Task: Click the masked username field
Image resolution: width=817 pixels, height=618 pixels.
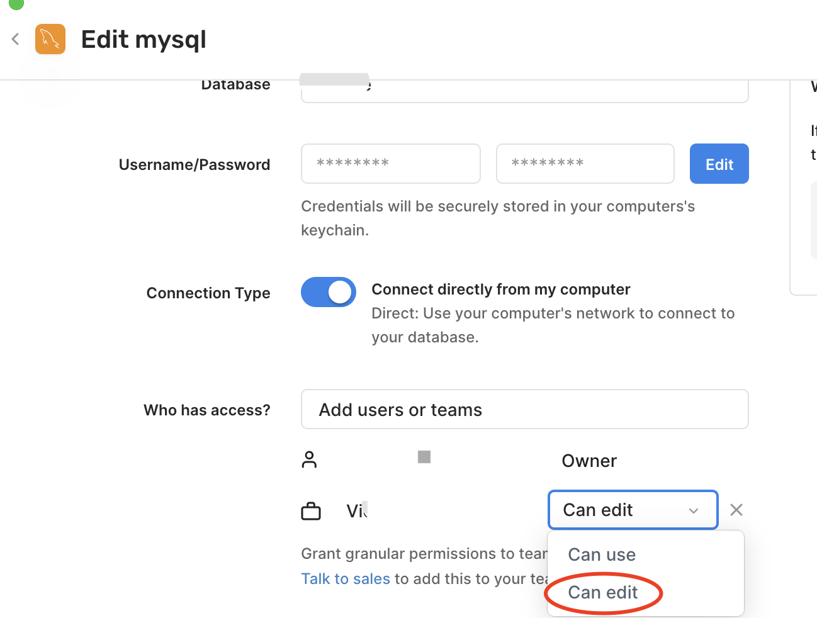Action: (x=391, y=164)
